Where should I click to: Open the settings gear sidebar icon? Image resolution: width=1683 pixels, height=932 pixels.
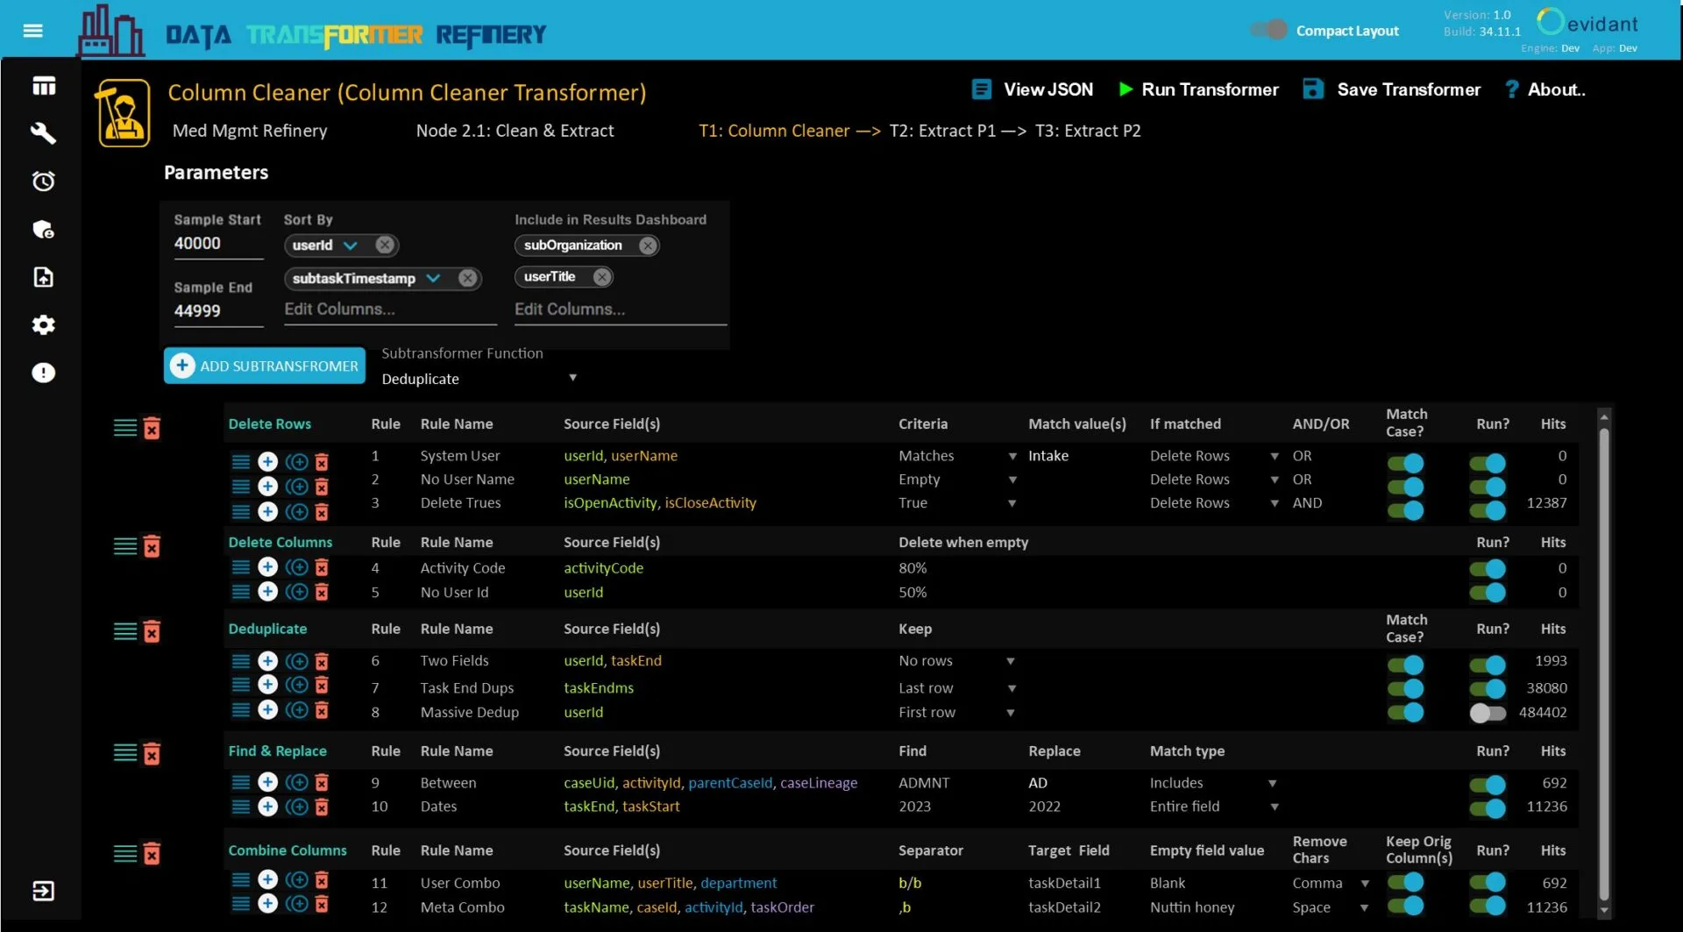pos(43,325)
